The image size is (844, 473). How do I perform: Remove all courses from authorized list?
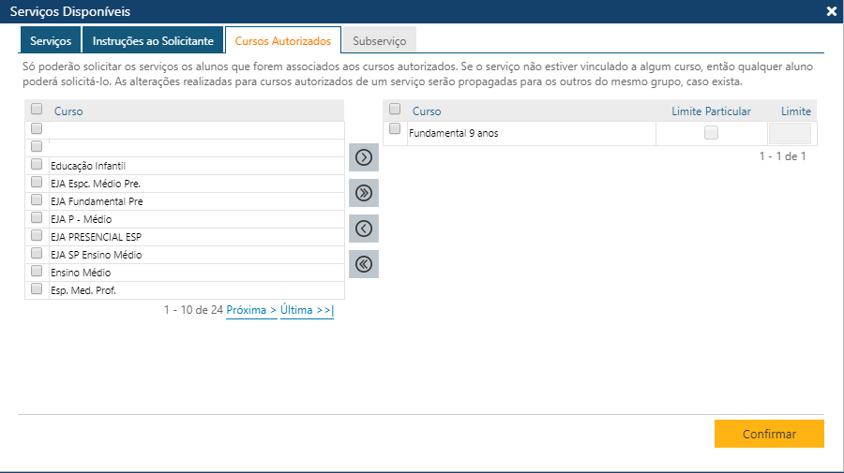click(x=364, y=264)
